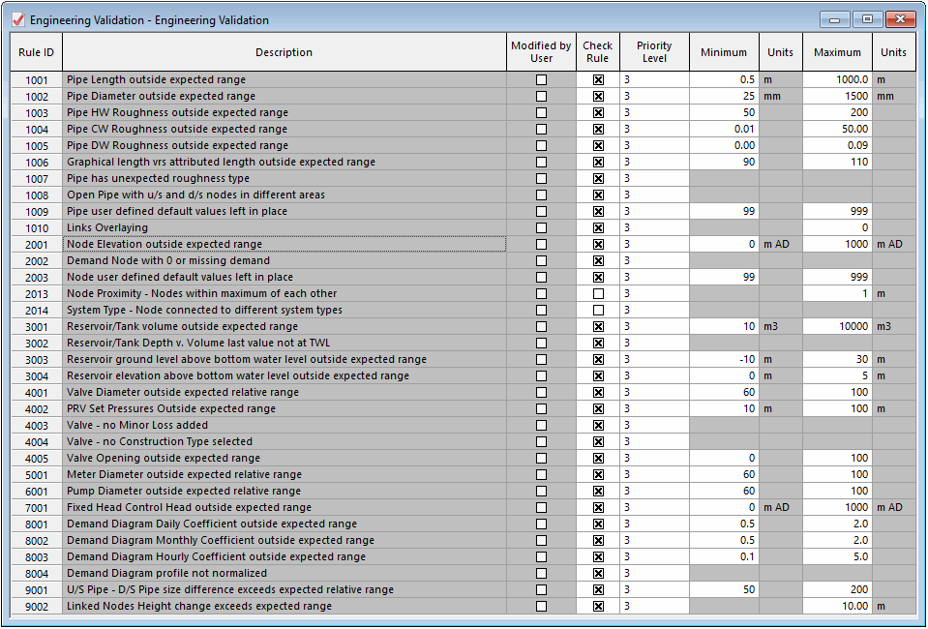Screen dimensions: 928x629
Task: Select Demand Diagram profile not normalized row
Action: (x=284, y=573)
